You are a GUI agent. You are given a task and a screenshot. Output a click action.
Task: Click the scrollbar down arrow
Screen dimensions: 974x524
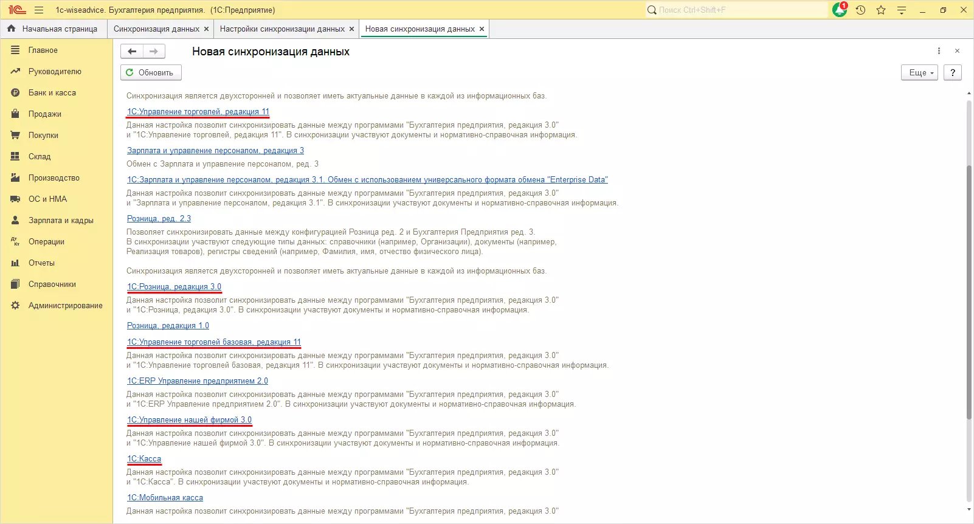(x=969, y=509)
